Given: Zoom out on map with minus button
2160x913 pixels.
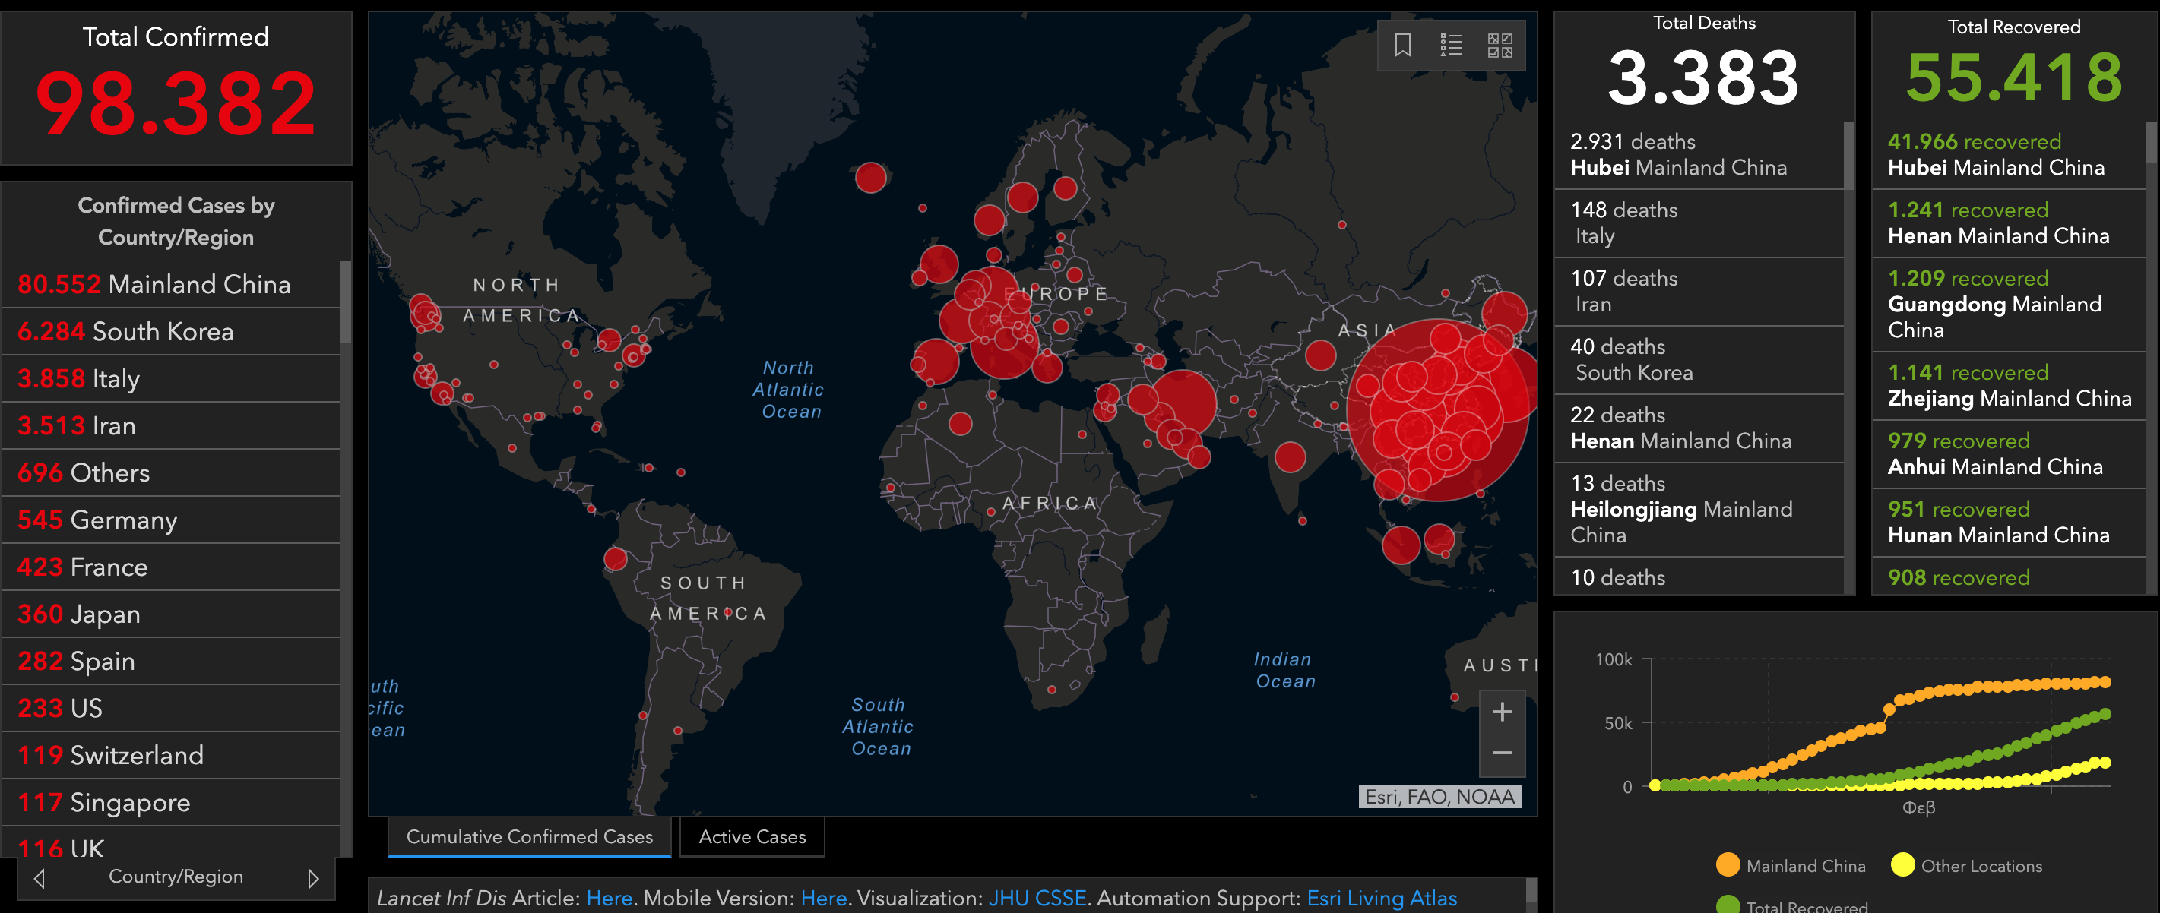Looking at the screenshot, I should (1502, 753).
